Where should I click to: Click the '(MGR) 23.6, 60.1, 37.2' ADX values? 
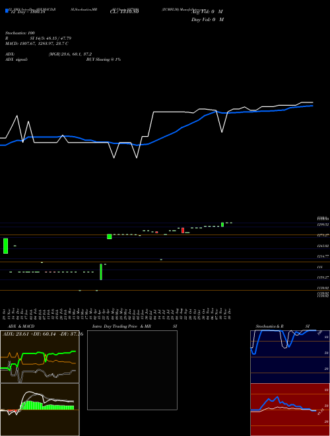click(x=70, y=54)
